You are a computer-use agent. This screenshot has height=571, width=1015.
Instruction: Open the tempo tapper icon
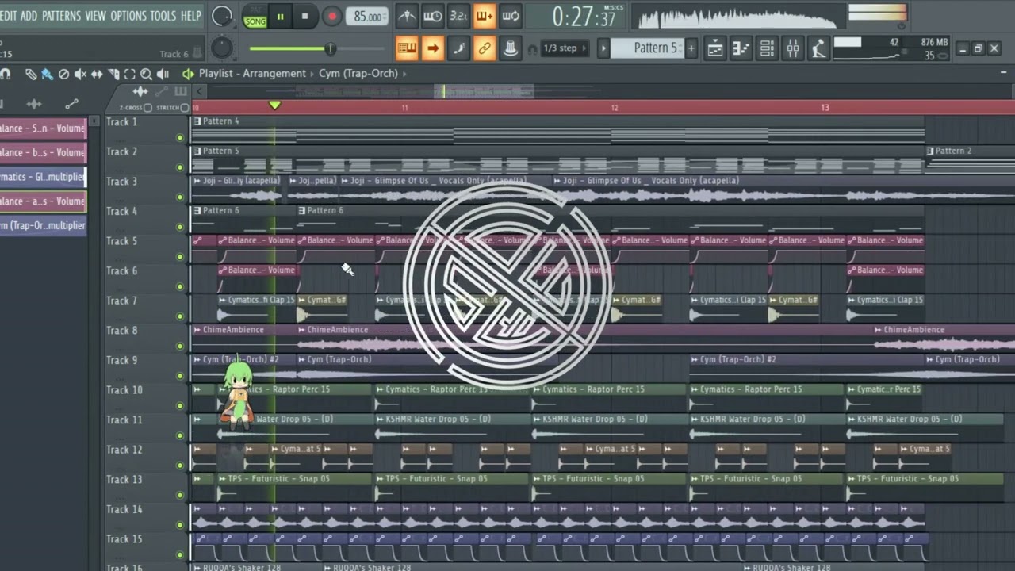click(x=818, y=48)
